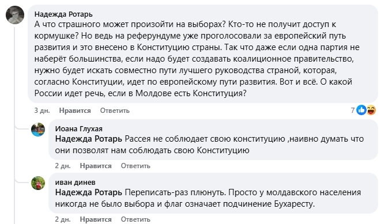Image resolution: width=388 pixels, height=224 pixels.
Task: Open иван динев's profile picture
Action: coord(38,183)
